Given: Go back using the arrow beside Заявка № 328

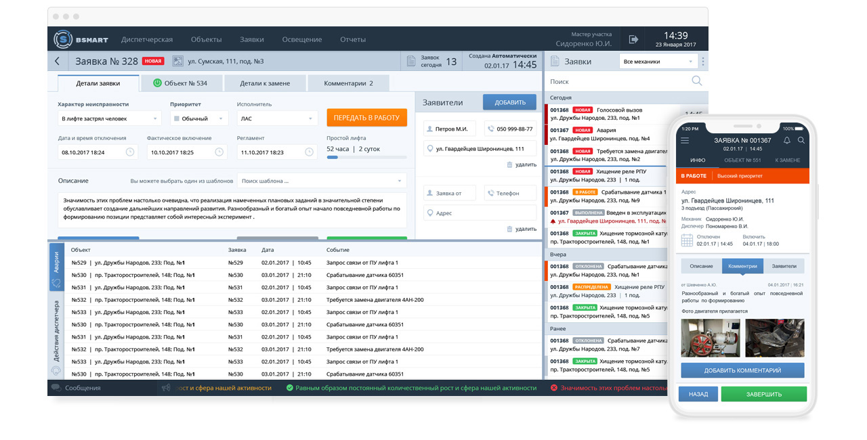Looking at the screenshot, I should click(x=57, y=62).
